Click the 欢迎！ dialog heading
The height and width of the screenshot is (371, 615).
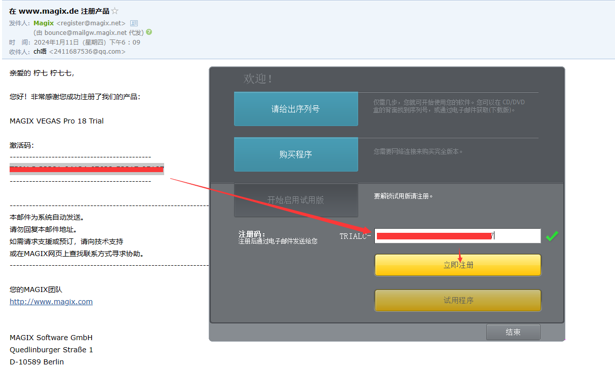tap(258, 79)
